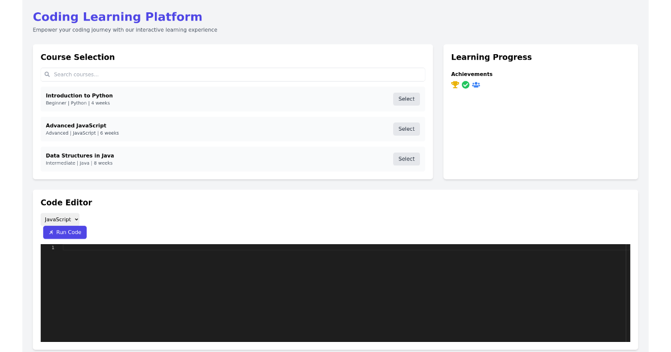Image resolution: width=671 pixels, height=352 pixels.
Task: Click the Achievements label
Action: tap(471, 74)
